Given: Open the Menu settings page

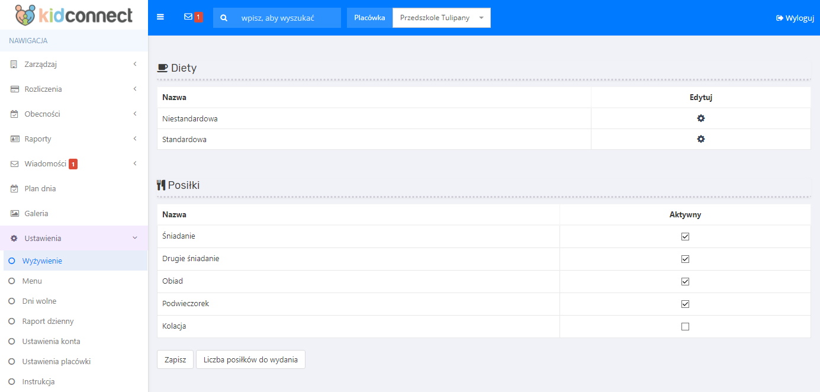Looking at the screenshot, I should coord(32,281).
